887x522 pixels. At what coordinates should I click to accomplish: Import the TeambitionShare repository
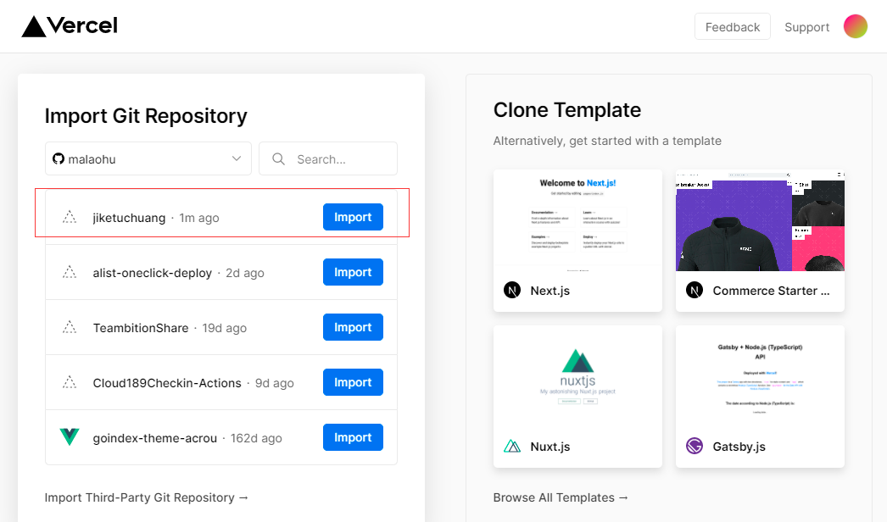click(353, 327)
